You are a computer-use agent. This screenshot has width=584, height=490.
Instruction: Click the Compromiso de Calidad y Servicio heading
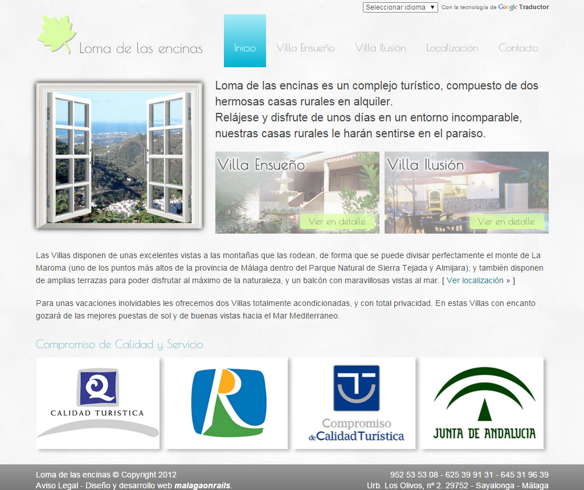pos(120,344)
